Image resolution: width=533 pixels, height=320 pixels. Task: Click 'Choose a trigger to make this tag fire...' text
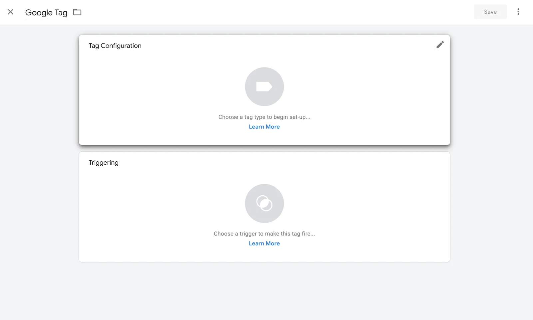pos(264,234)
